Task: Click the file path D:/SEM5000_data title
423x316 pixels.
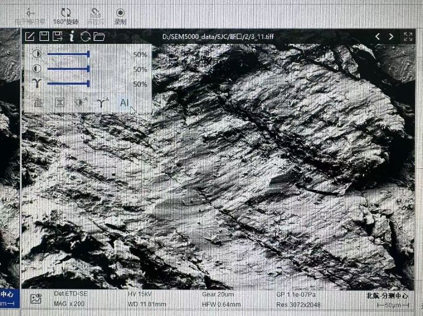Action: click(217, 36)
